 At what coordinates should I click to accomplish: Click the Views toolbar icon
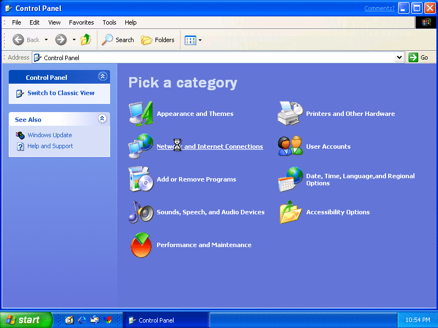[x=190, y=40]
